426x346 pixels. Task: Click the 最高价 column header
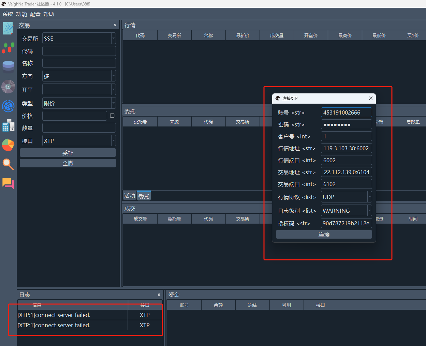coord(345,35)
